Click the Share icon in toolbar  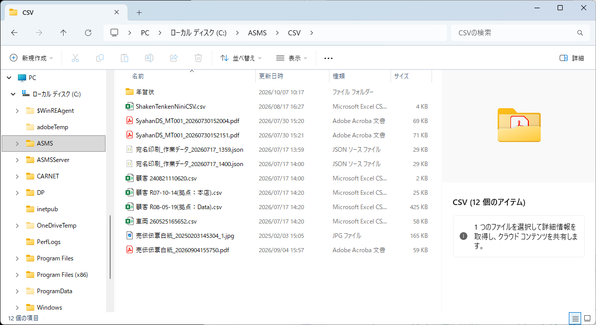coord(174,58)
